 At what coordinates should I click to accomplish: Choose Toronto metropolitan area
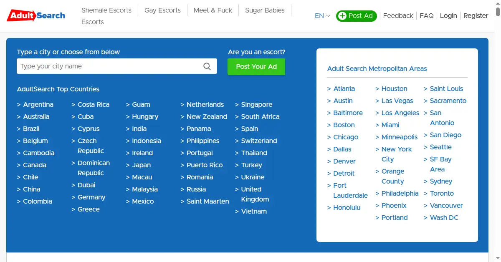pos(442,194)
